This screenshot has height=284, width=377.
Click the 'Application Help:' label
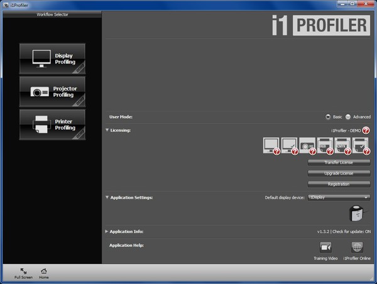[126, 245]
